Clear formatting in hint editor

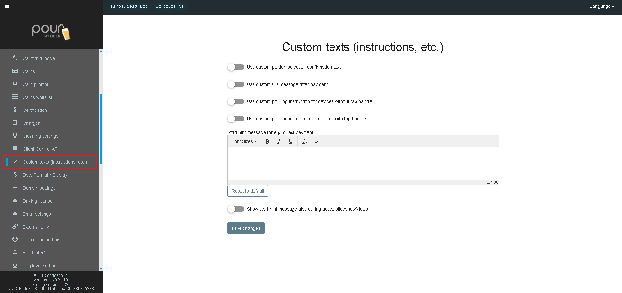(304, 141)
